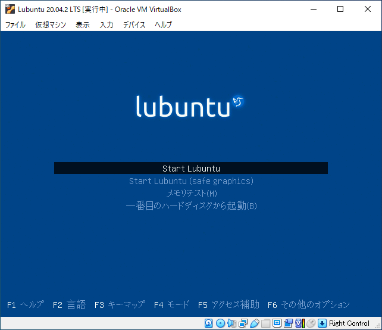Click F6 その他のオプション option
The height and width of the screenshot is (330, 382).
coord(308,304)
